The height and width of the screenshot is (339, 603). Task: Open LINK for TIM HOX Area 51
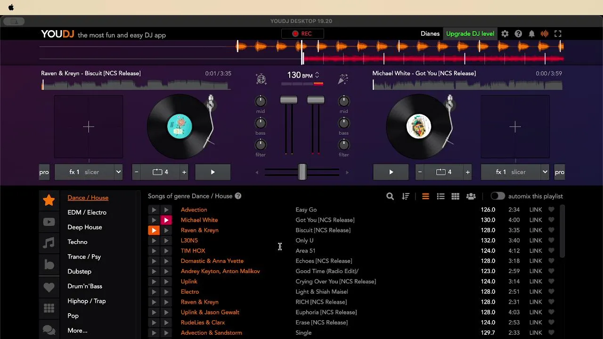point(536,251)
